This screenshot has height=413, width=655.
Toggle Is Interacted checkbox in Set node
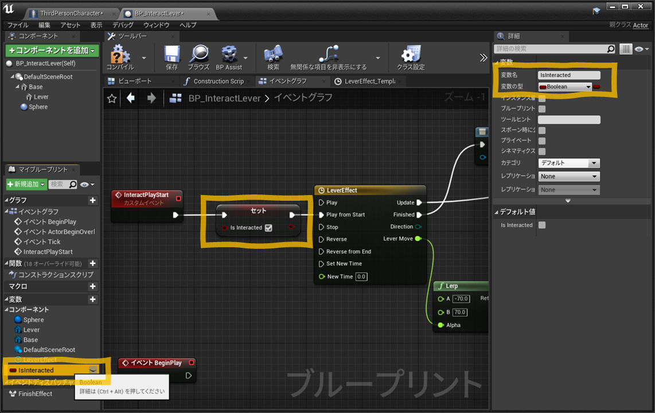[268, 228]
